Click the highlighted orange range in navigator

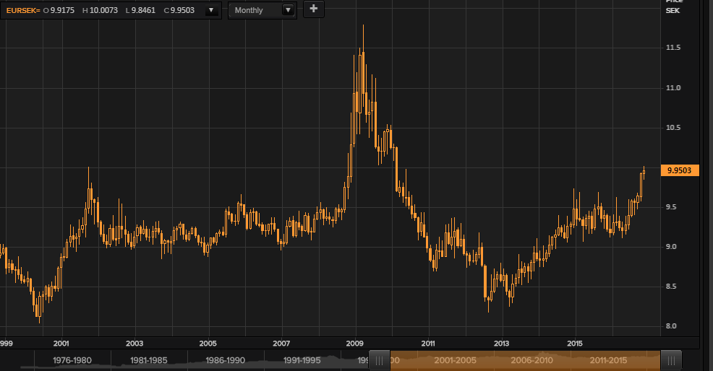pos(525,361)
